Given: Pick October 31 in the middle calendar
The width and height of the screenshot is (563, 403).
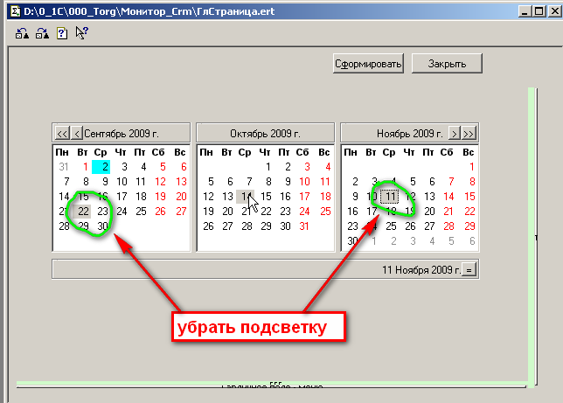Looking at the screenshot, I should (x=303, y=226).
